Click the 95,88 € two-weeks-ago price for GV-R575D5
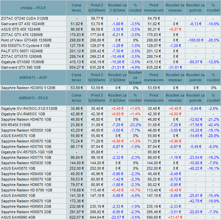 click(x=97, y=152)
